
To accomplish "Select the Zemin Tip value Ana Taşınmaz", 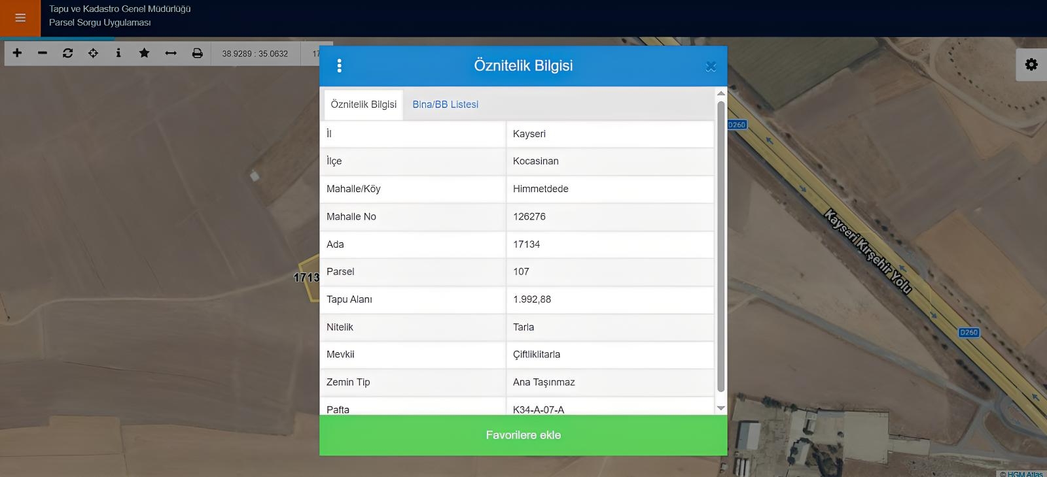I will pos(610,382).
